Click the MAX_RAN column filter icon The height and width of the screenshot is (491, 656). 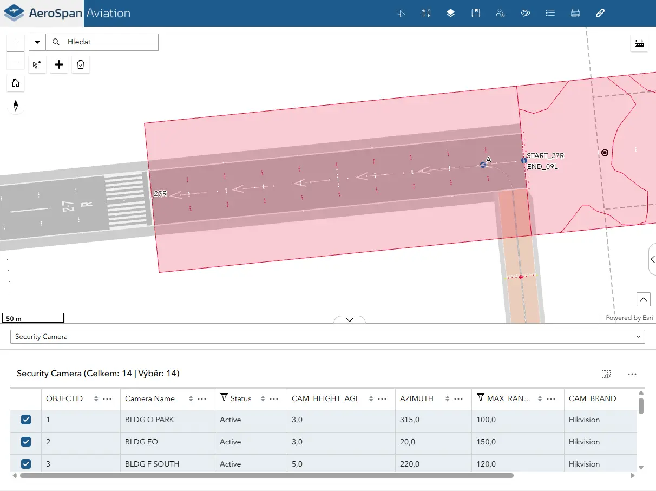tap(480, 398)
